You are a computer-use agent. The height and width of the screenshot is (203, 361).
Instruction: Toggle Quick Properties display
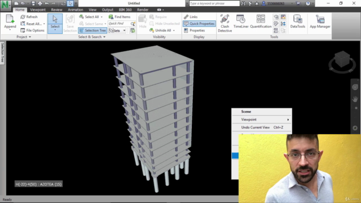[199, 24]
